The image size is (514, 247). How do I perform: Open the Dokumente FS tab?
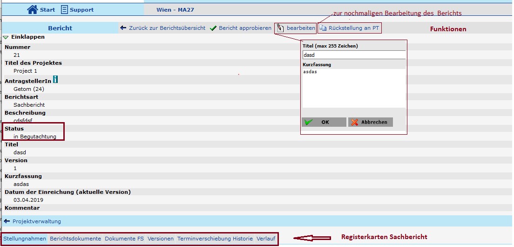[x=124, y=239]
